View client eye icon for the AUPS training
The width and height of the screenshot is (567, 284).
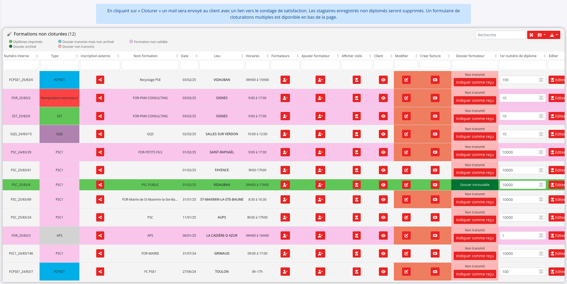[383, 217]
